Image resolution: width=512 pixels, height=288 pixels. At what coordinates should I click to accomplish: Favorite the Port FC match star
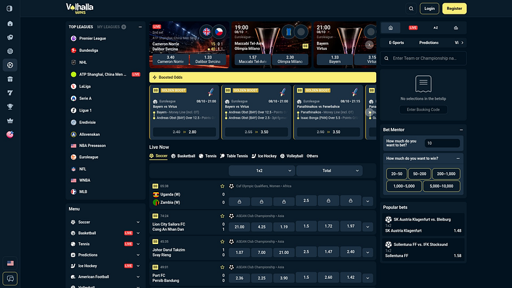point(223,267)
